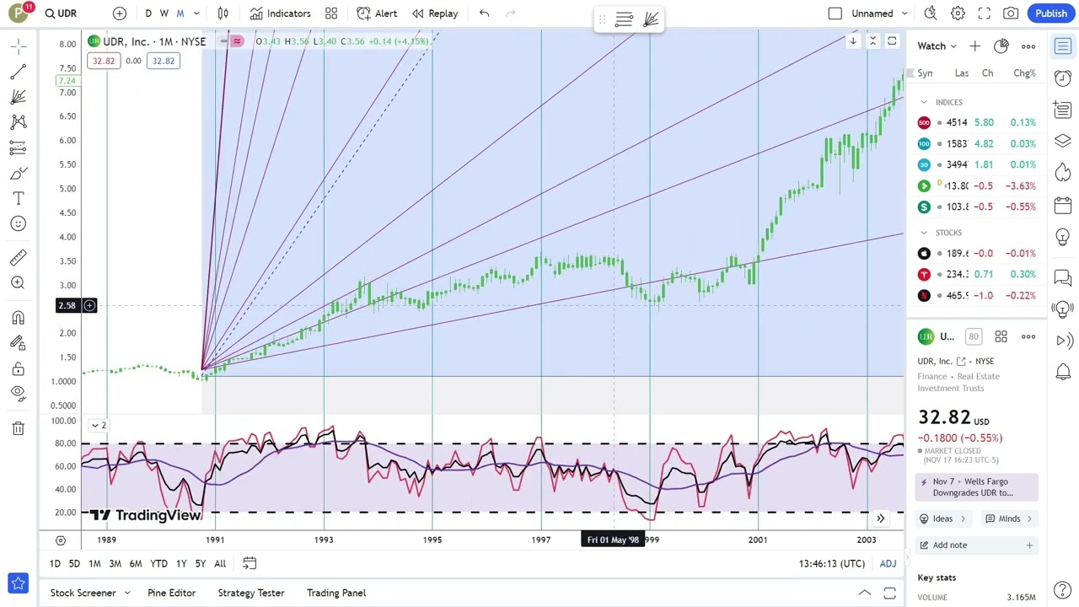1079x607 pixels.
Task: Toggle hide all drawings eye icon
Action: coord(18,393)
